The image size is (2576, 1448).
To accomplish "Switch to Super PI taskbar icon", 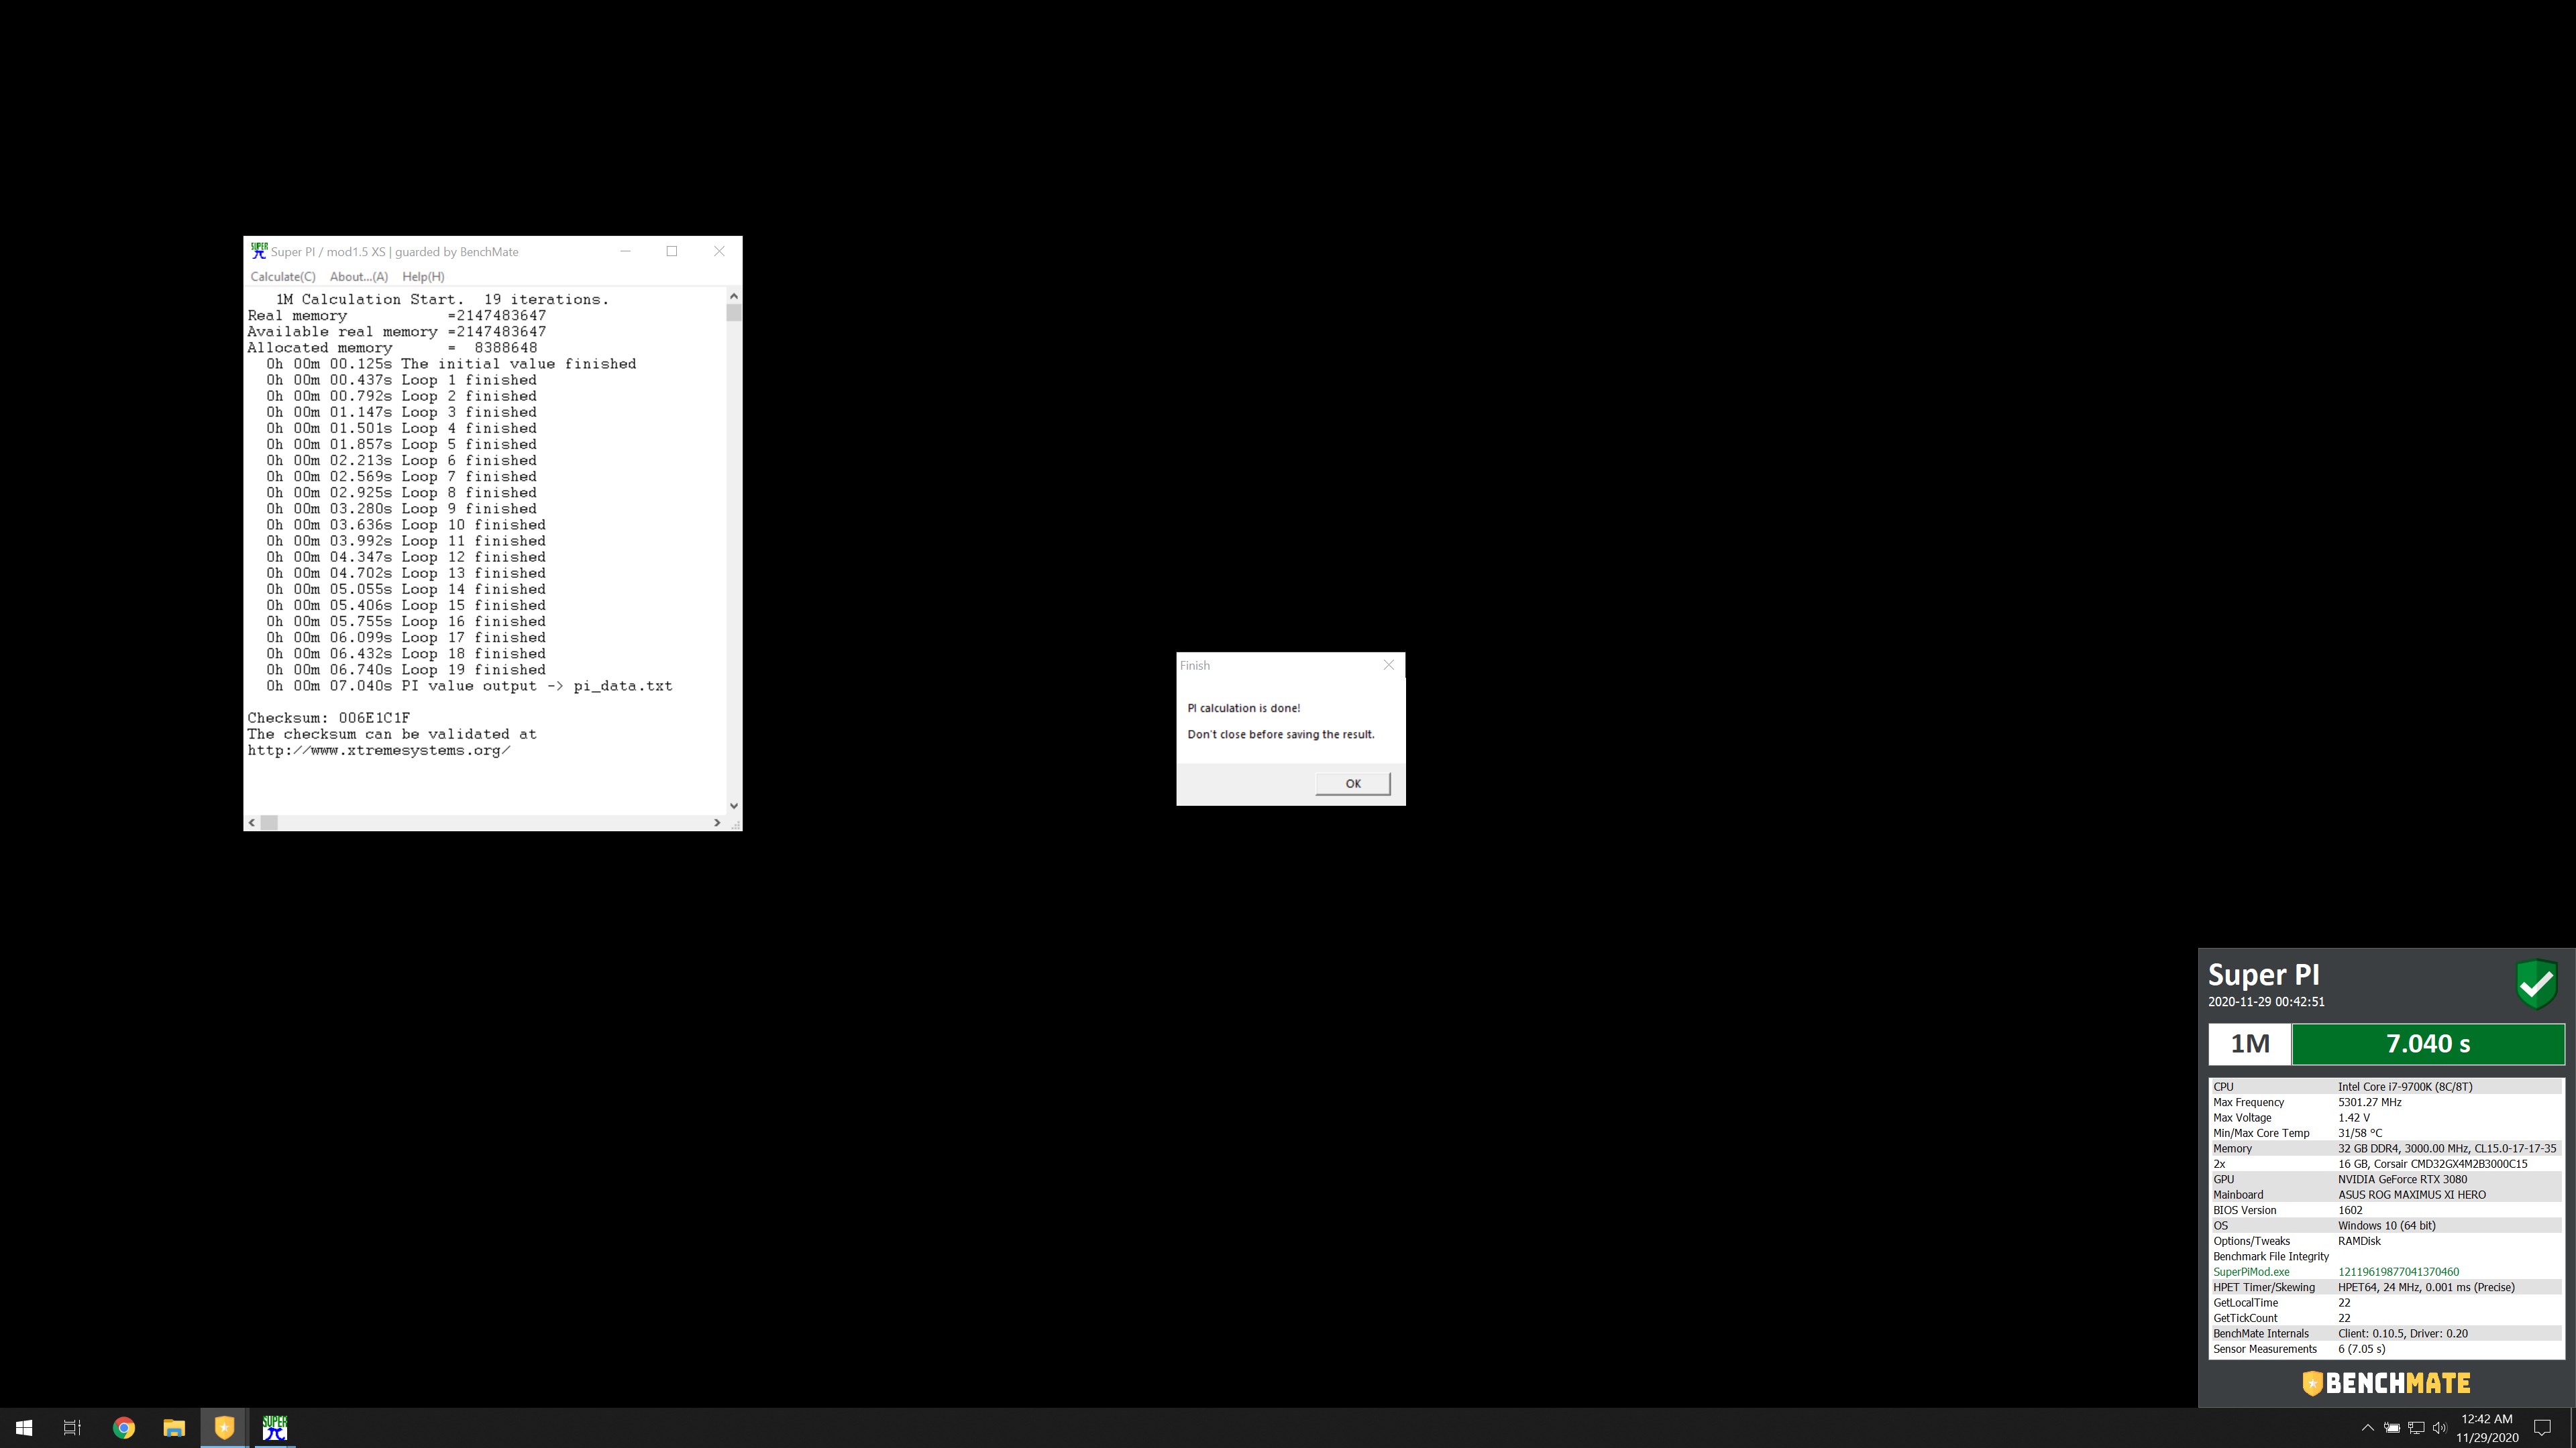I will [x=274, y=1428].
